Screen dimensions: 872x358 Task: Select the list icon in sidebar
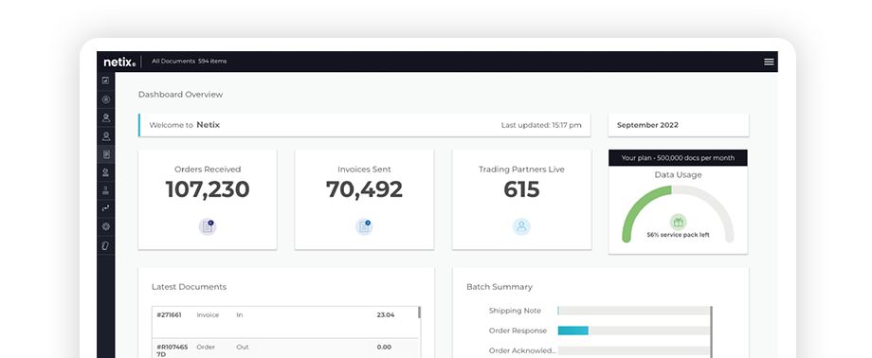click(x=105, y=99)
